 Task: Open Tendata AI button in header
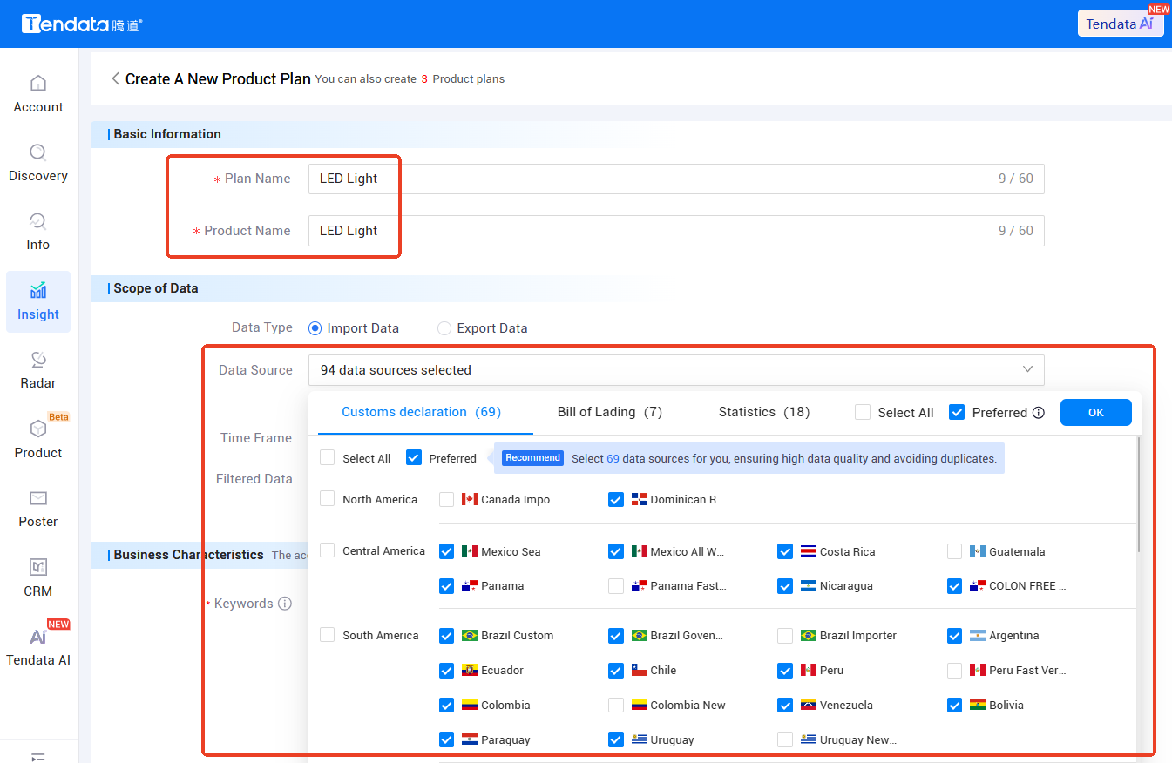(1121, 24)
